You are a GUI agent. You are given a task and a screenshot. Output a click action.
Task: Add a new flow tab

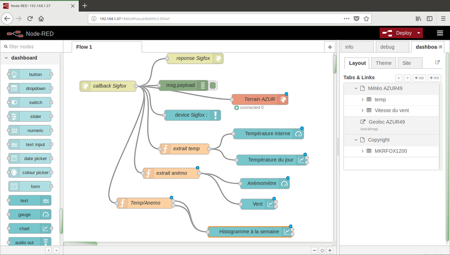tap(330, 47)
